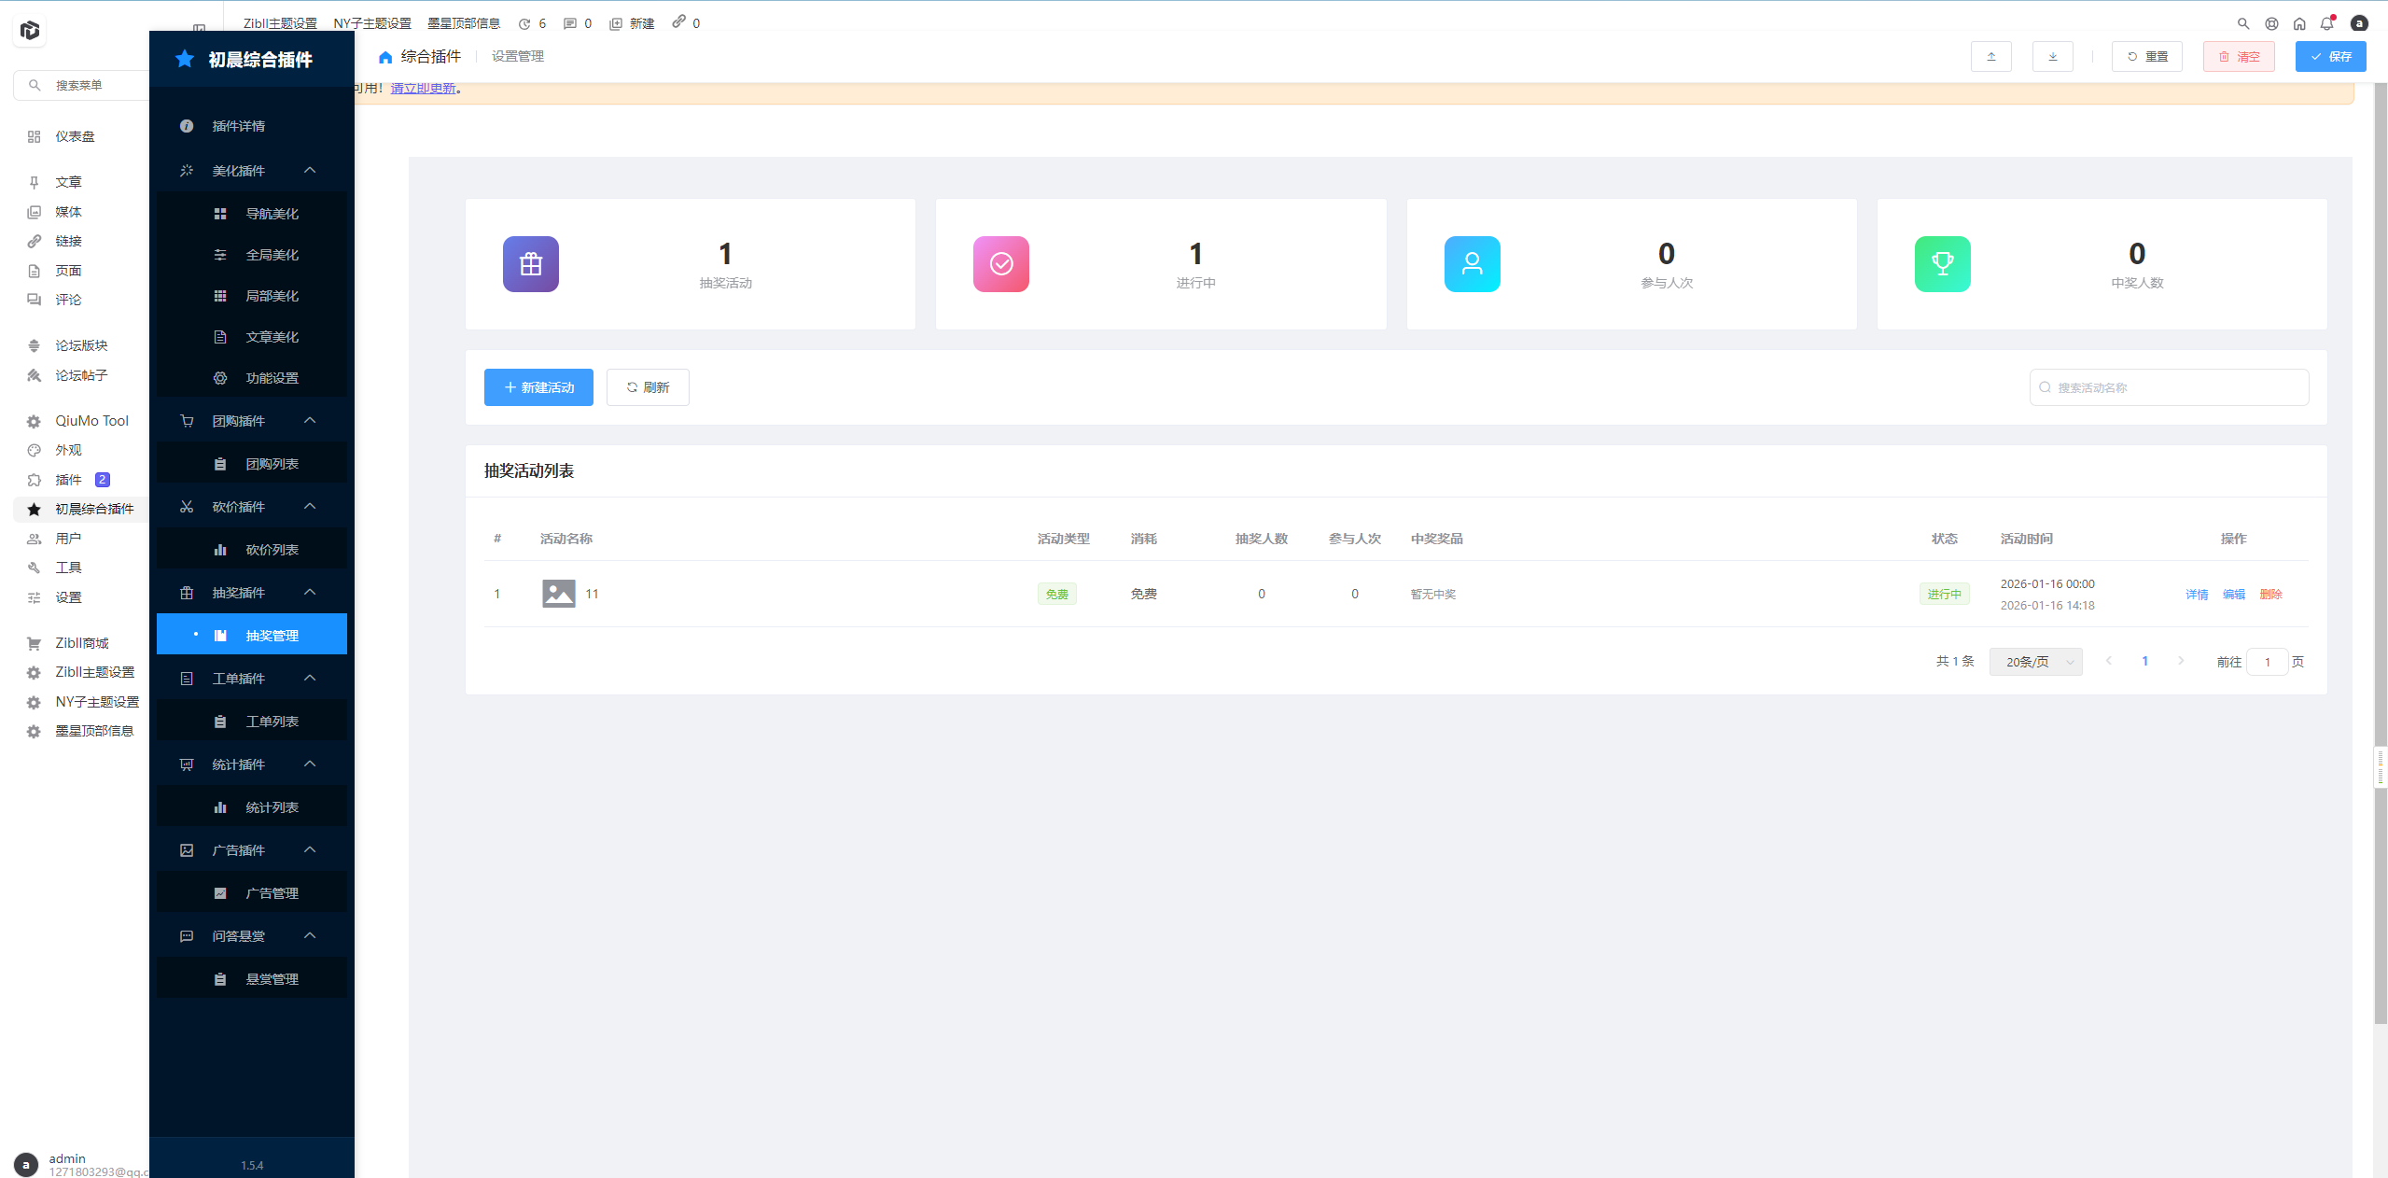Click the home icon in top bar
Screen dimensions: 2388x1178
pyautogui.click(x=2299, y=23)
